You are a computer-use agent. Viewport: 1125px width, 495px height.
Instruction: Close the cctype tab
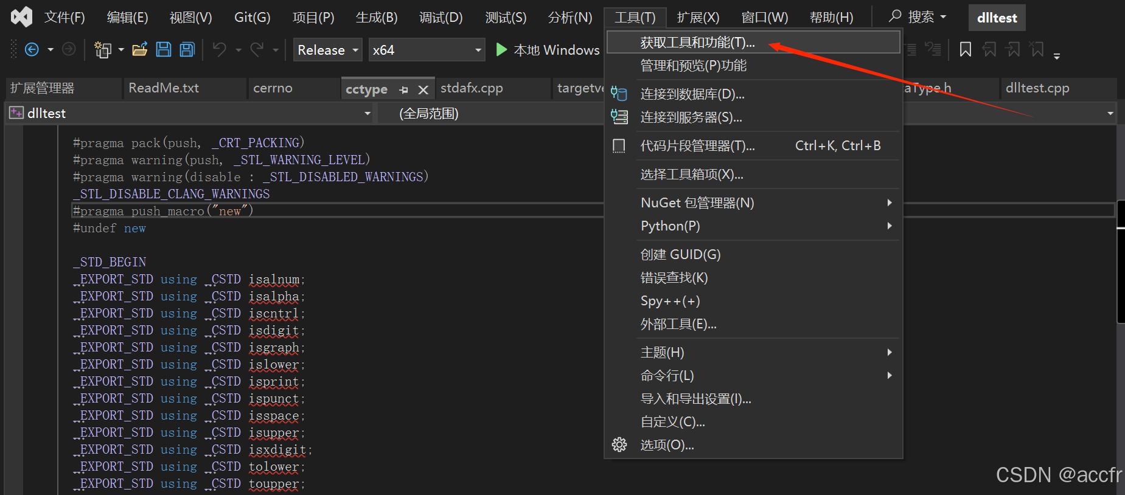pos(423,90)
